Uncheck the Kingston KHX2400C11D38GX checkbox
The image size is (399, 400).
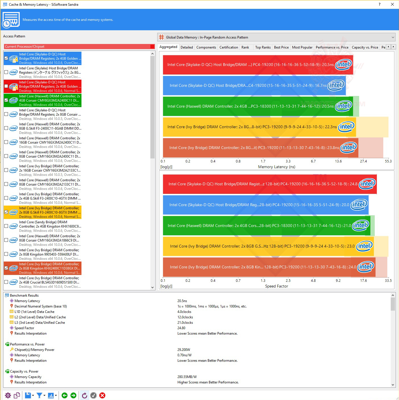pyautogui.click(x=6, y=268)
